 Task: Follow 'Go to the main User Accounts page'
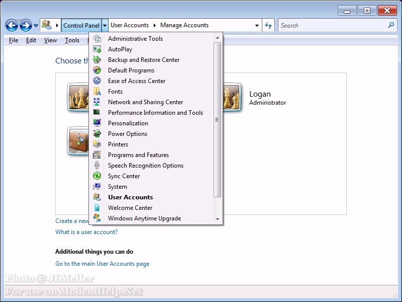click(x=103, y=264)
